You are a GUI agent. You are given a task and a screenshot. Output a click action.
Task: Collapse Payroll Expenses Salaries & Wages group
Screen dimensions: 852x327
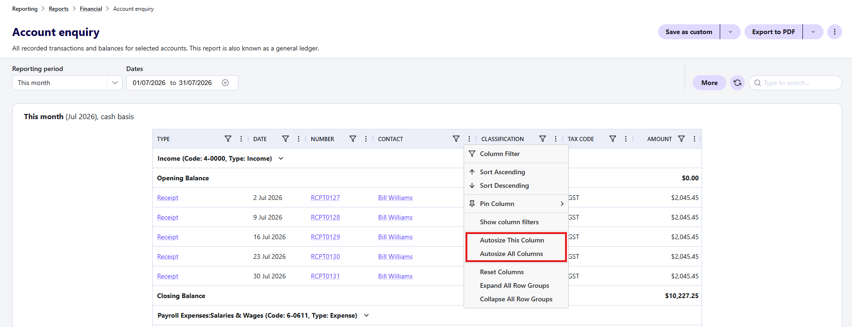(366, 315)
